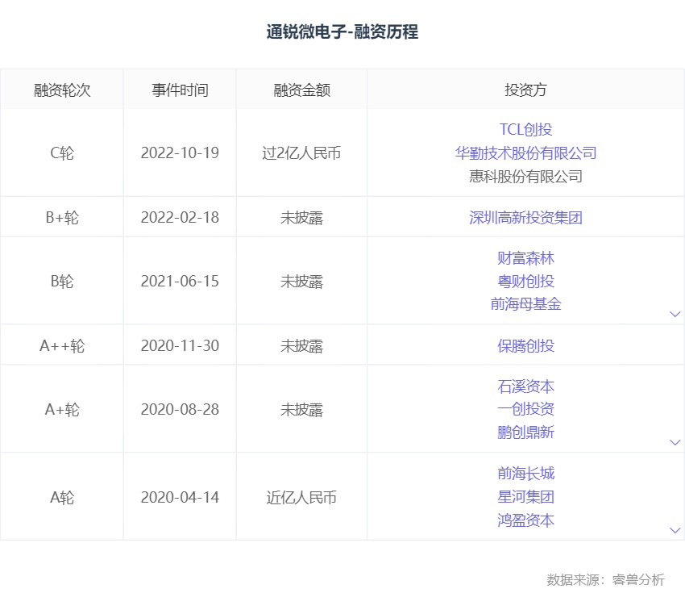The height and width of the screenshot is (614, 685).
Task: Click 未披露 amount in A++轮 row
Action: tap(302, 346)
